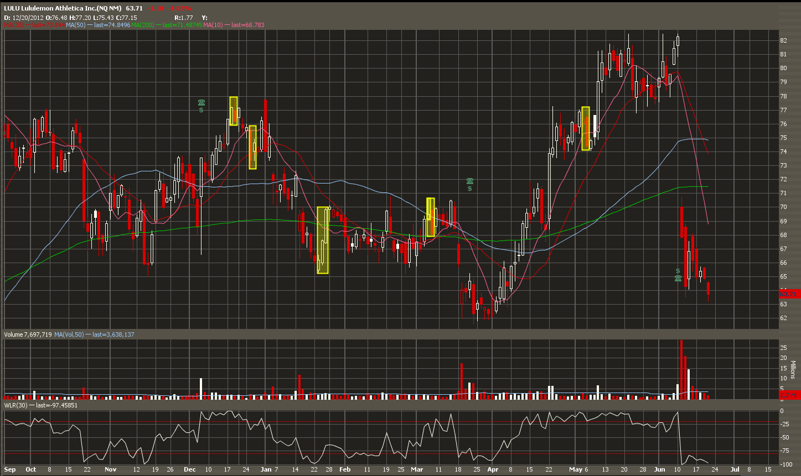Click the Volume 7,697,719 label
The width and height of the screenshot is (801, 476).
point(28,334)
